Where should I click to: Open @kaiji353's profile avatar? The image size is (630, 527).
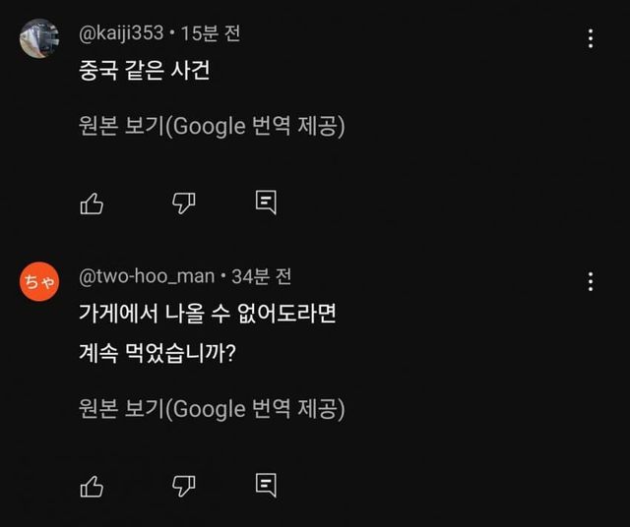39,39
